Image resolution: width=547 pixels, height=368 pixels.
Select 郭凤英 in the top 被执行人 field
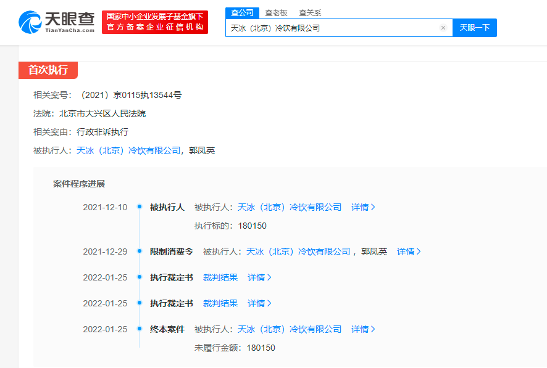202,150
